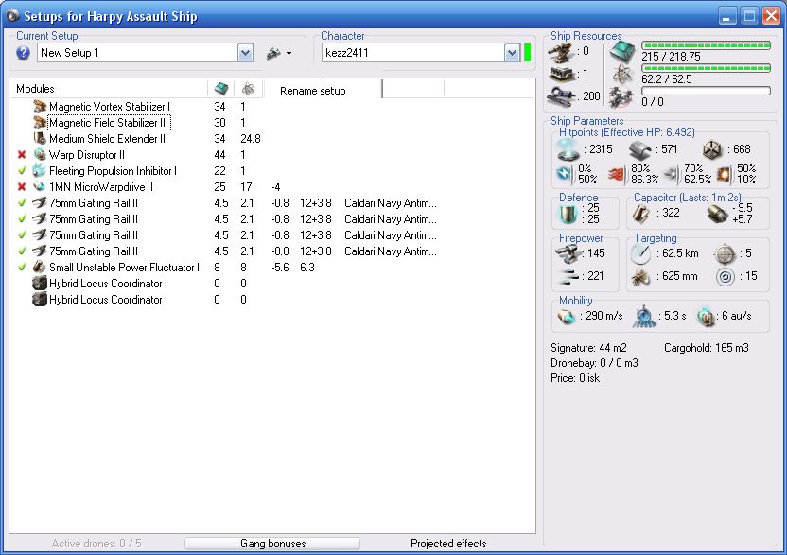Screen dimensions: 787x555
Task: Click the explosive resistance icon
Action: click(x=724, y=174)
